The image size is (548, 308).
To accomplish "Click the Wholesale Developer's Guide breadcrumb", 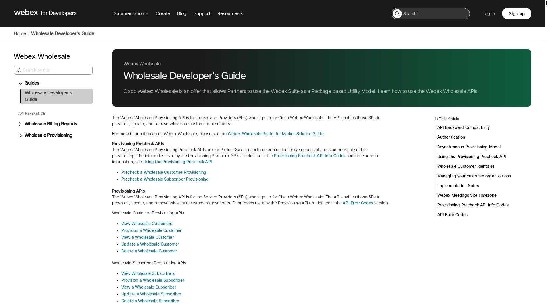I will tap(63, 33).
